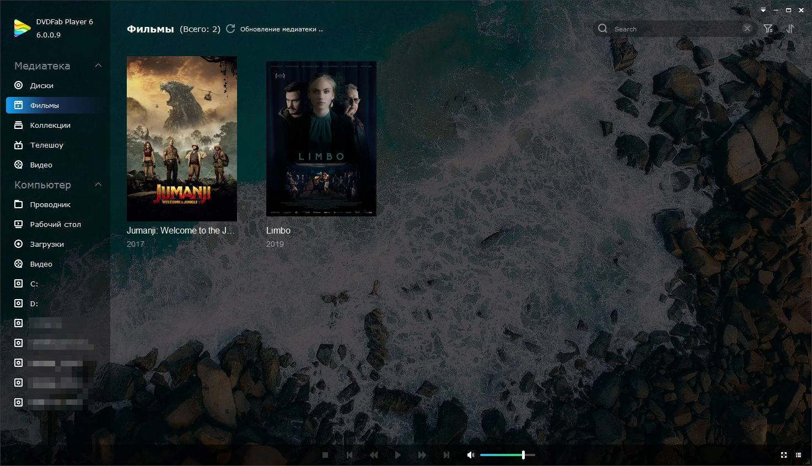Click the download icon beside Загрузки
The width and height of the screenshot is (812, 466).
18,244
